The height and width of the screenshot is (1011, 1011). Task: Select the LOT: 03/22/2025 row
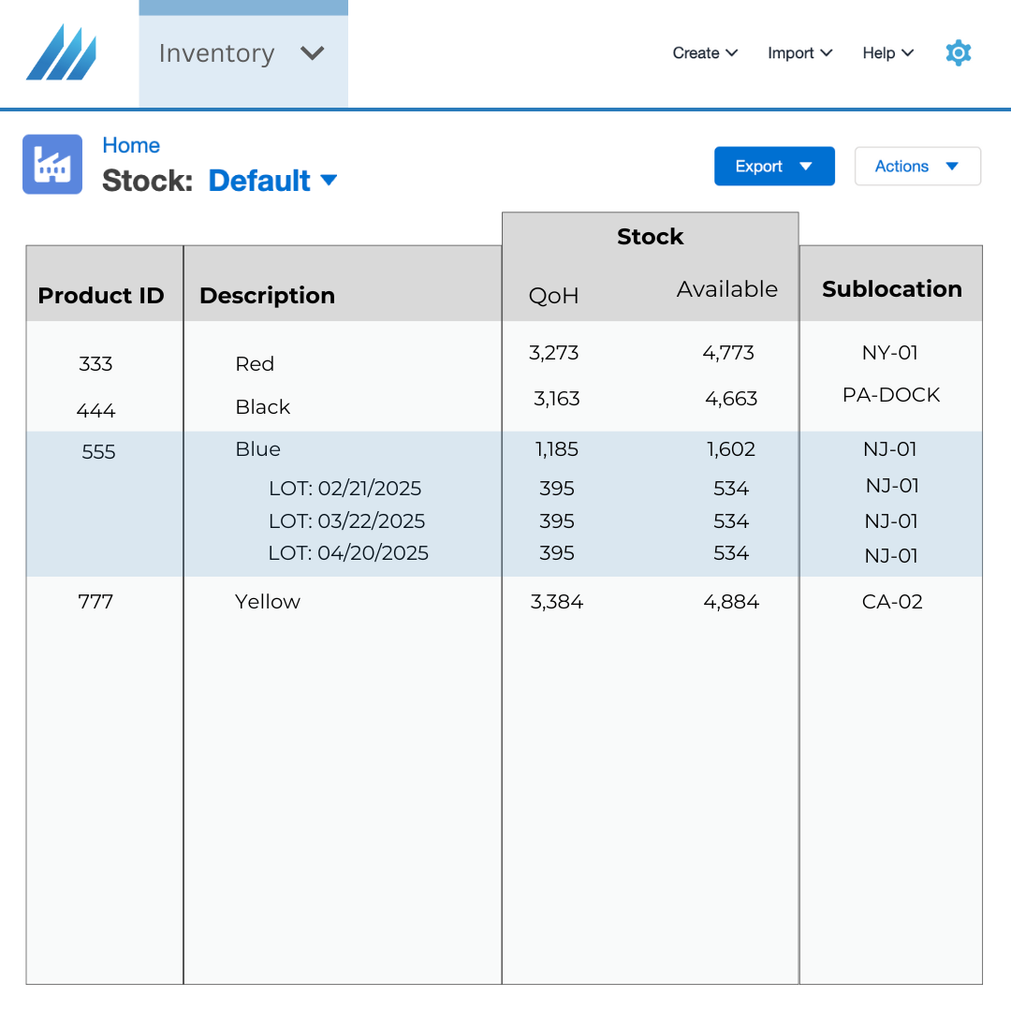pos(346,521)
